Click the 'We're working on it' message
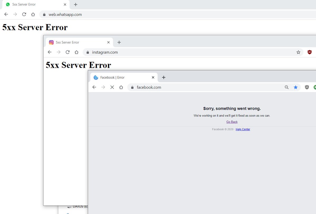Viewport: 316px width, 214px height. tap(232, 116)
